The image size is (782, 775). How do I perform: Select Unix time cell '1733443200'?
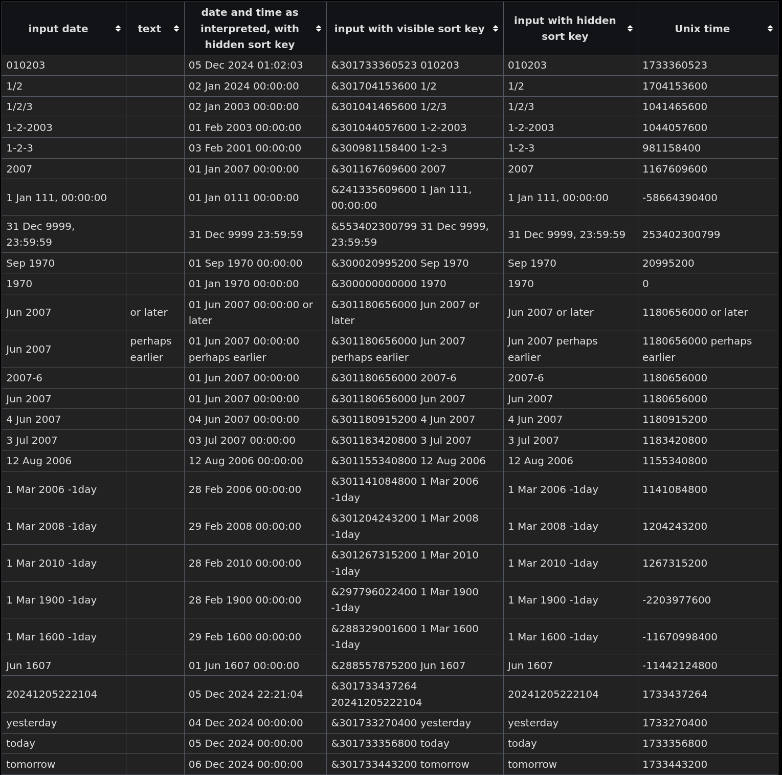(x=708, y=764)
